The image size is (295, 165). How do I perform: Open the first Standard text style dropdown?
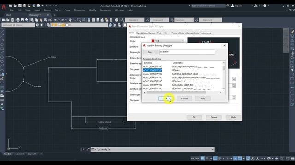135,20
